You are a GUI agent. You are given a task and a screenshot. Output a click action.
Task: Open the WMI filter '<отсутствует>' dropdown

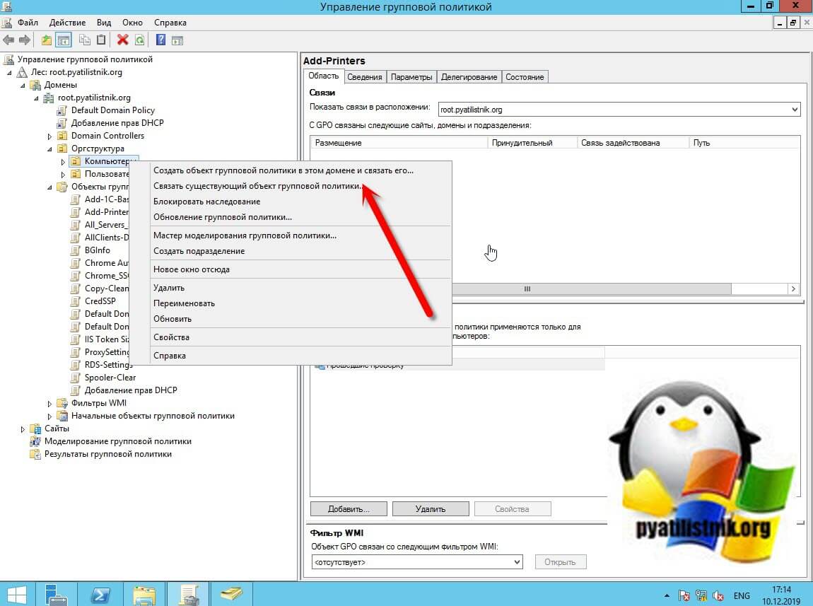517,562
